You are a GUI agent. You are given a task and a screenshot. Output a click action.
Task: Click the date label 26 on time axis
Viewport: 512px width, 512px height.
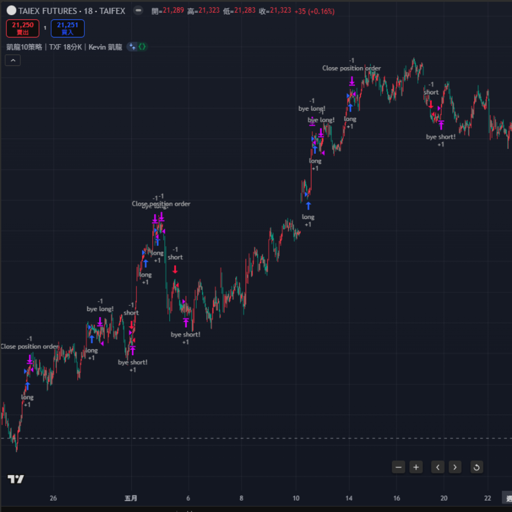tap(53, 498)
